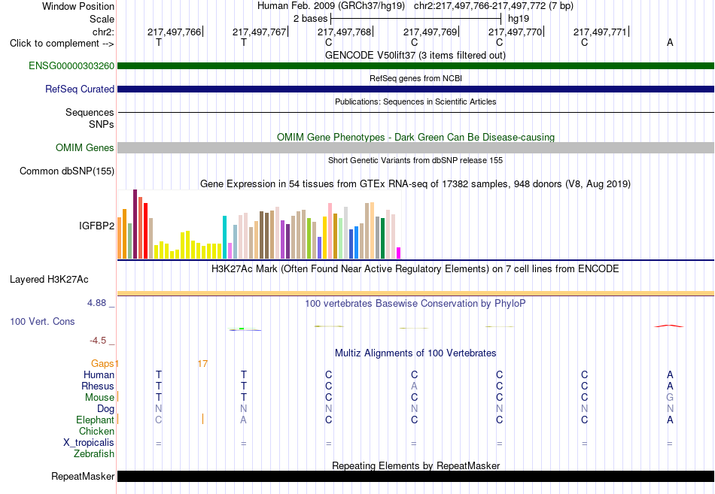This screenshot has width=715, height=494.
Task: Click position label 217,497,766 on ruler
Action: (x=174, y=32)
